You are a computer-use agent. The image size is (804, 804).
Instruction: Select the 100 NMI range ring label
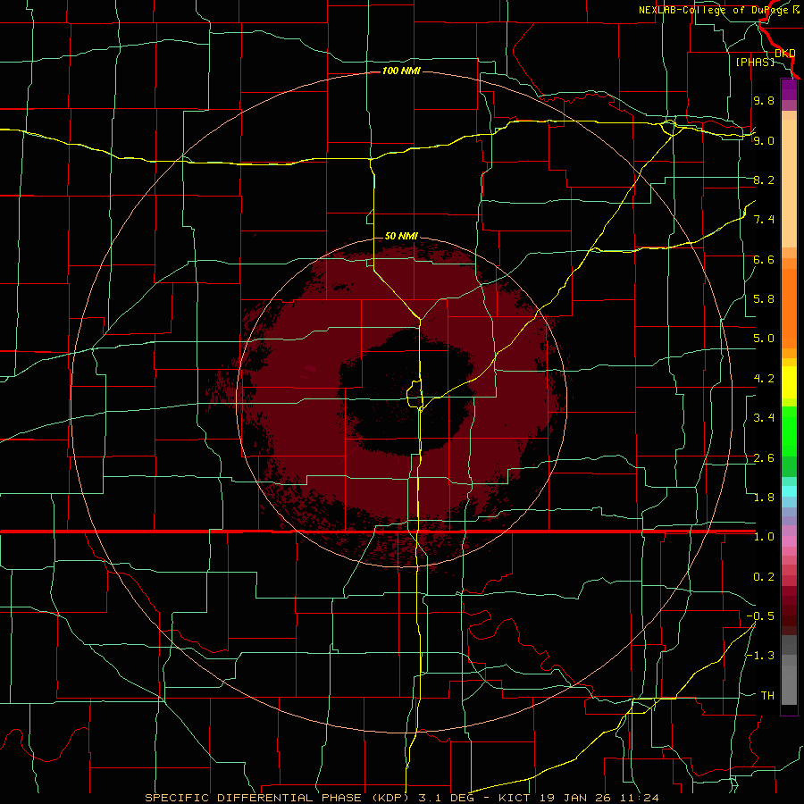click(401, 71)
